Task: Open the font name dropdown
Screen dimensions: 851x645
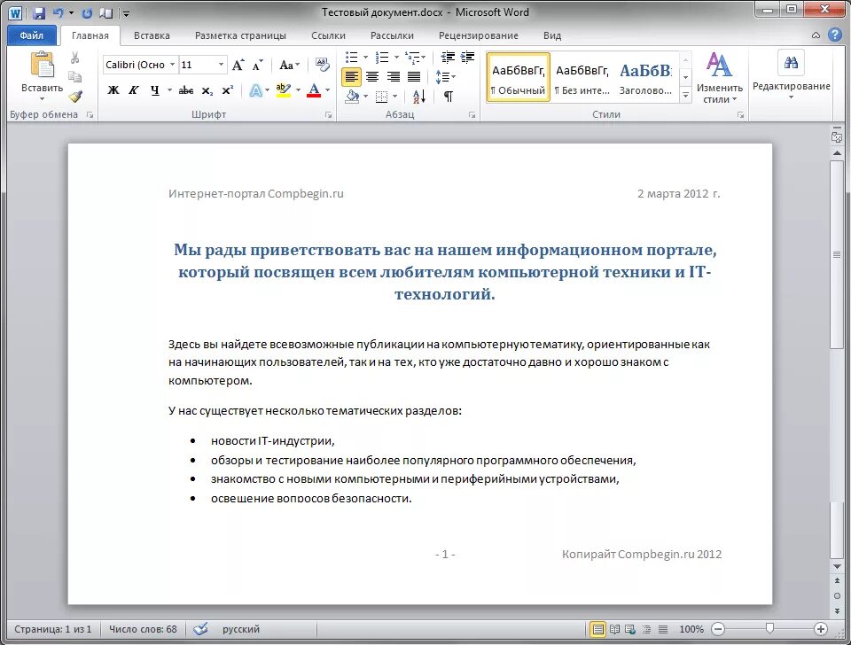Action: tap(172, 65)
